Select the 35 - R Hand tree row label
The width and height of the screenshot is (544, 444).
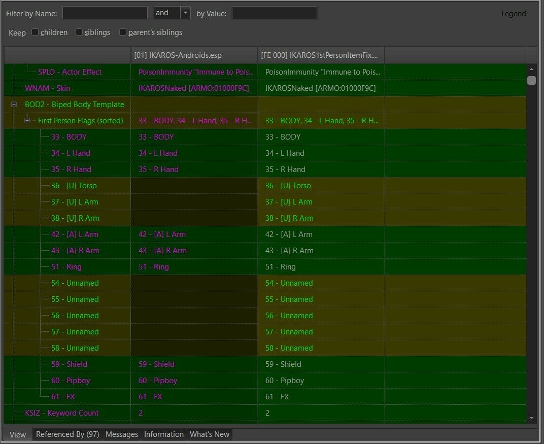pyautogui.click(x=71, y=169)
